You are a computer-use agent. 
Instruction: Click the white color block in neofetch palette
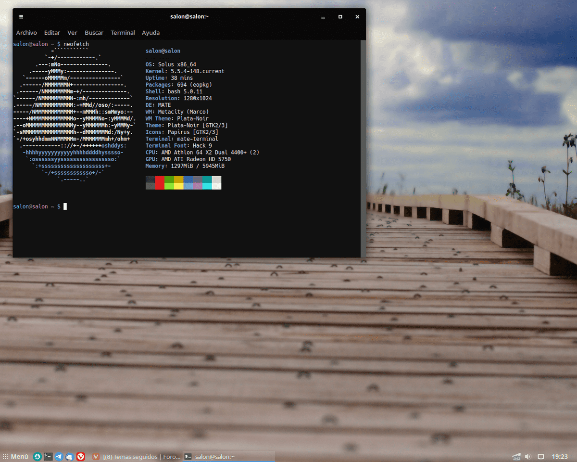[x=216, y=186]
